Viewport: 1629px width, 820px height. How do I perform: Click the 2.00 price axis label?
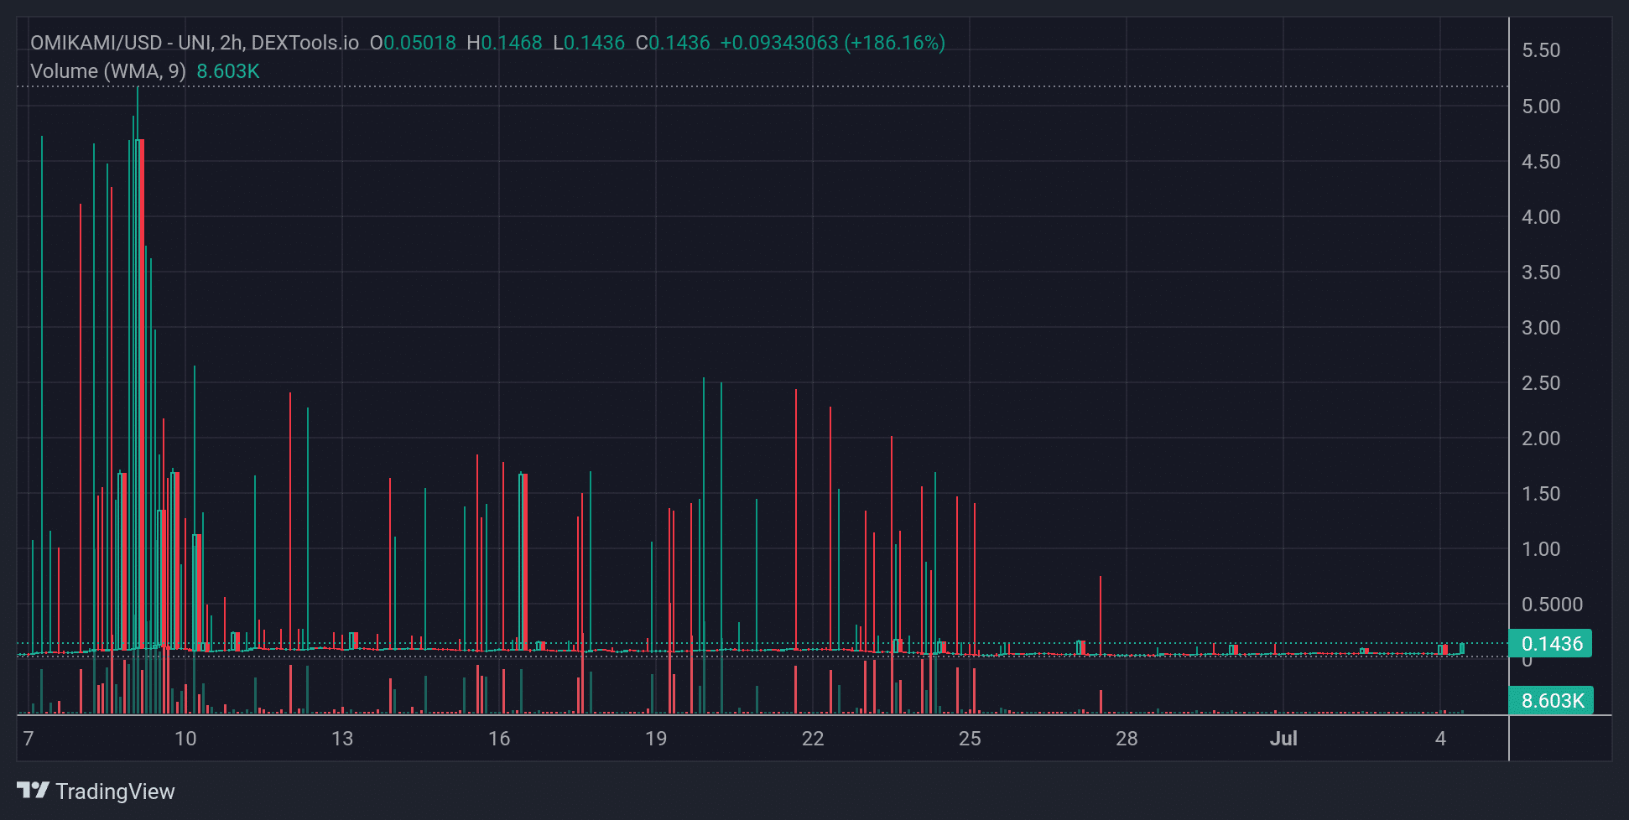[1541, 439]
